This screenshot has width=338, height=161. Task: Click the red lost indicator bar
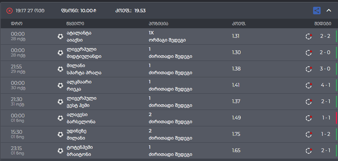(x=336, y=118)
